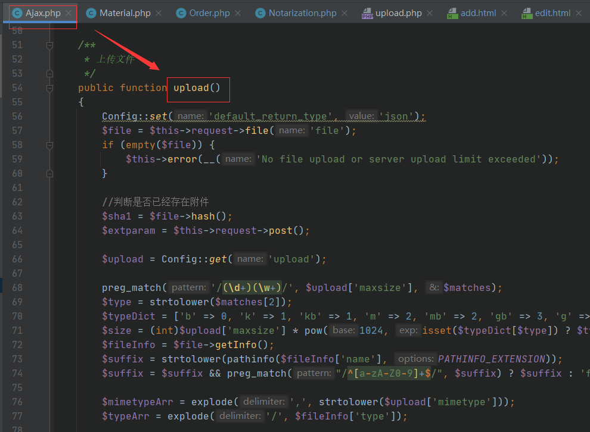The width and height of the screenshot is (590, 432).
Task: Click the $extparam variable on line 64
Action: point(129,231)
